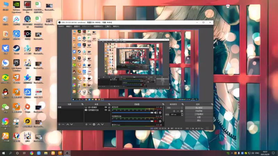Open the Tools menu in OBS

click(108, 26)
